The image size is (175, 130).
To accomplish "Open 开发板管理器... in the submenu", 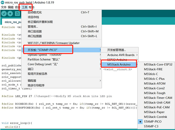I will (x=119, y=50).
